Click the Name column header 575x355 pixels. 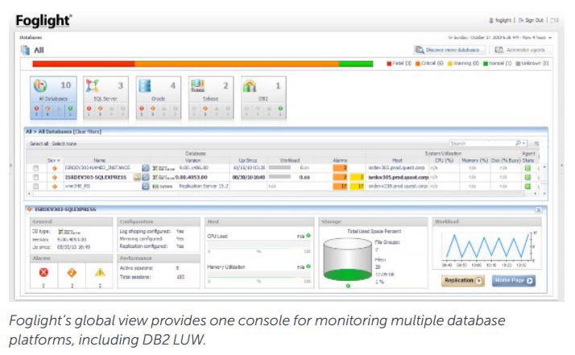pos(99,161)
